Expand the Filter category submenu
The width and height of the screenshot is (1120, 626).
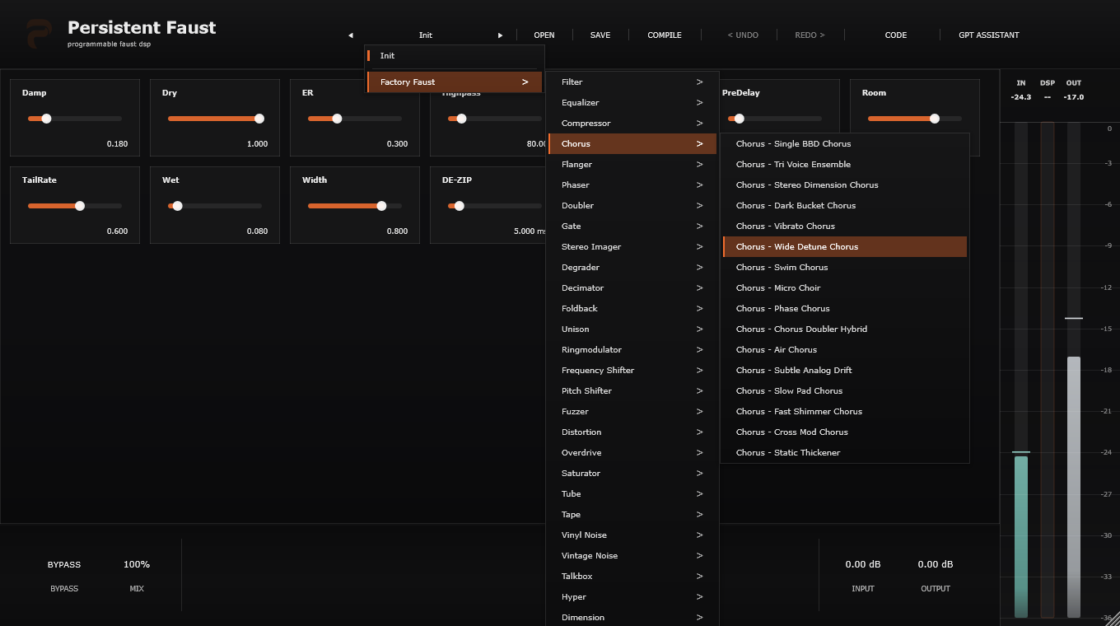click(632, 82)
